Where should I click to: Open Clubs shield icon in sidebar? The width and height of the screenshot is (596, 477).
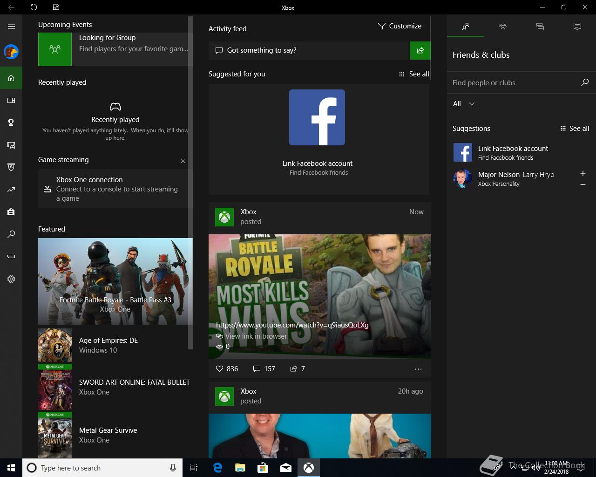tap(11, 167)
